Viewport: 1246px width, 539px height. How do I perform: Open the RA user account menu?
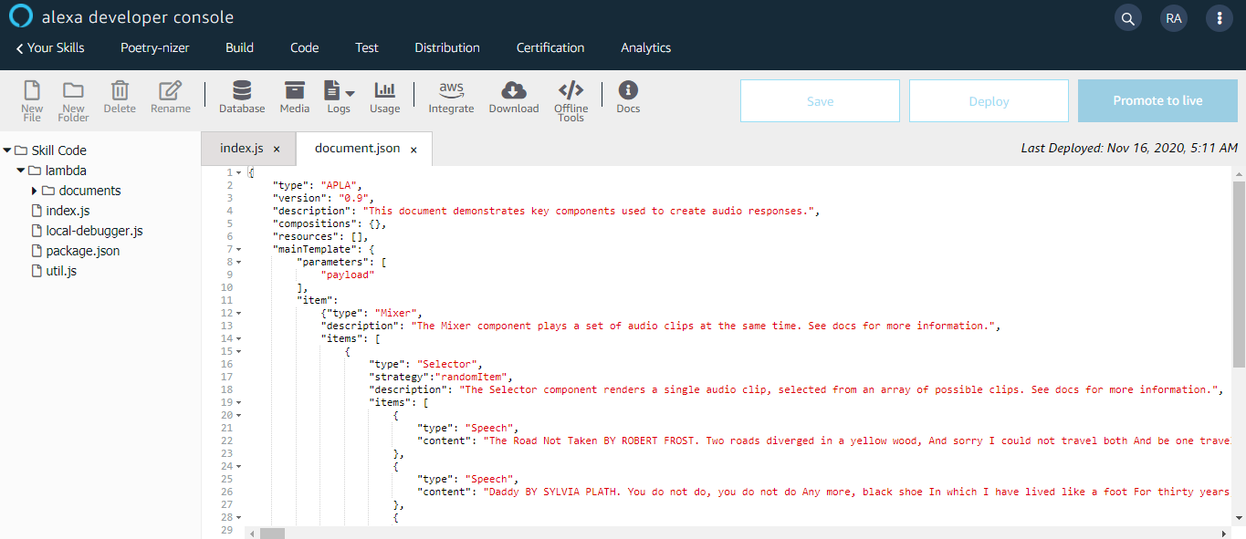tap(1174, 18)
